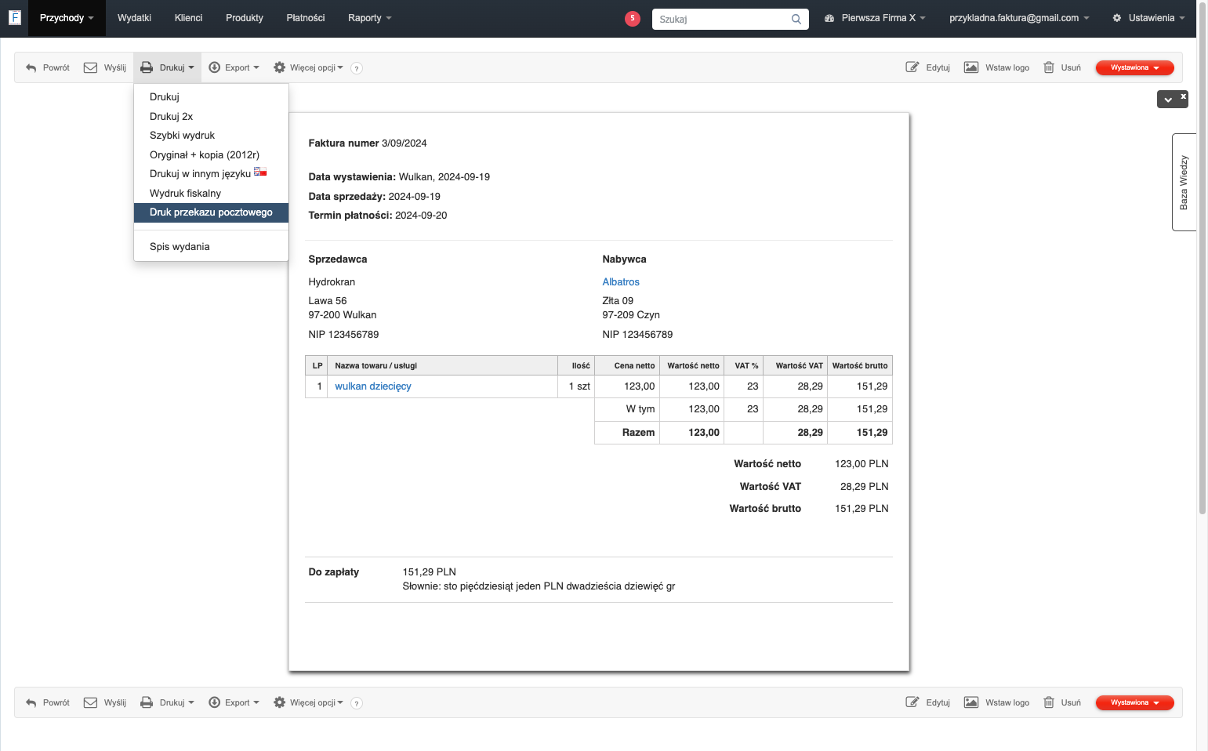Click the Szukaj search field
This screenshot has height=751, width=1208.
(x=730, y=19)
